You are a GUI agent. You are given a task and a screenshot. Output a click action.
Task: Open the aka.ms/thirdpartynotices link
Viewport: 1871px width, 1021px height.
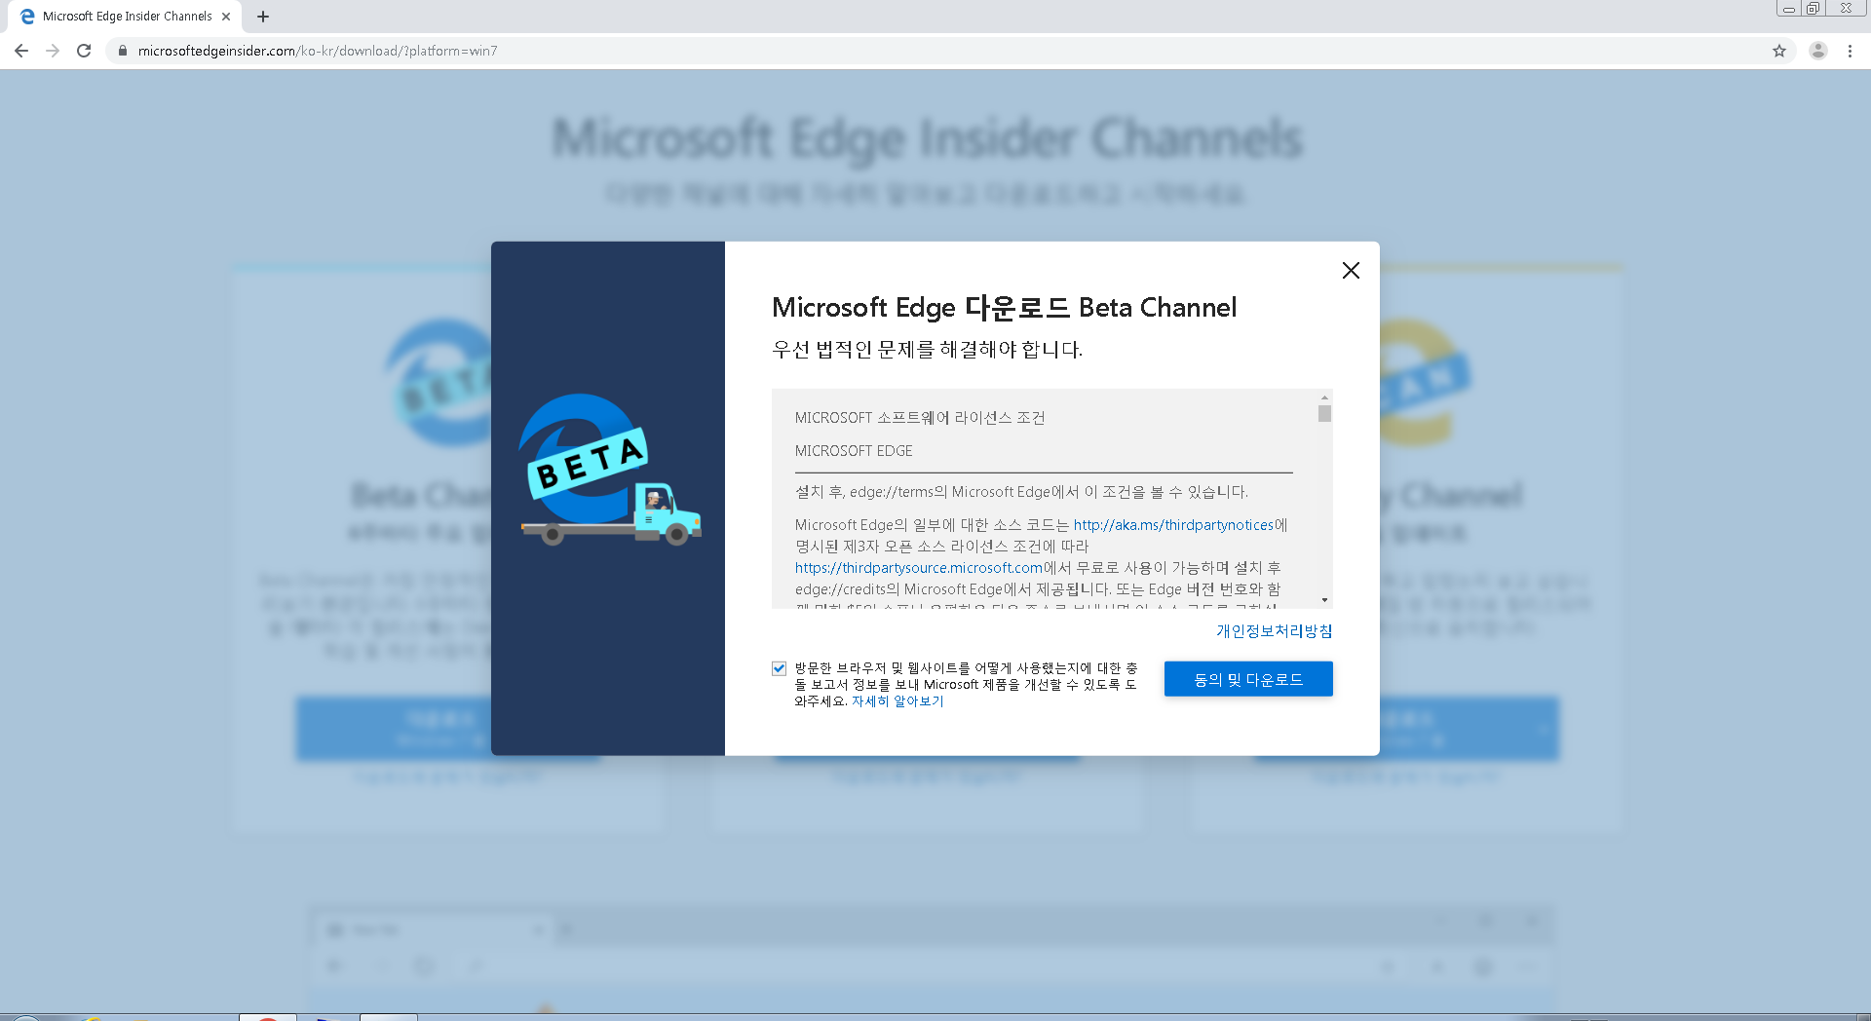1173,525
